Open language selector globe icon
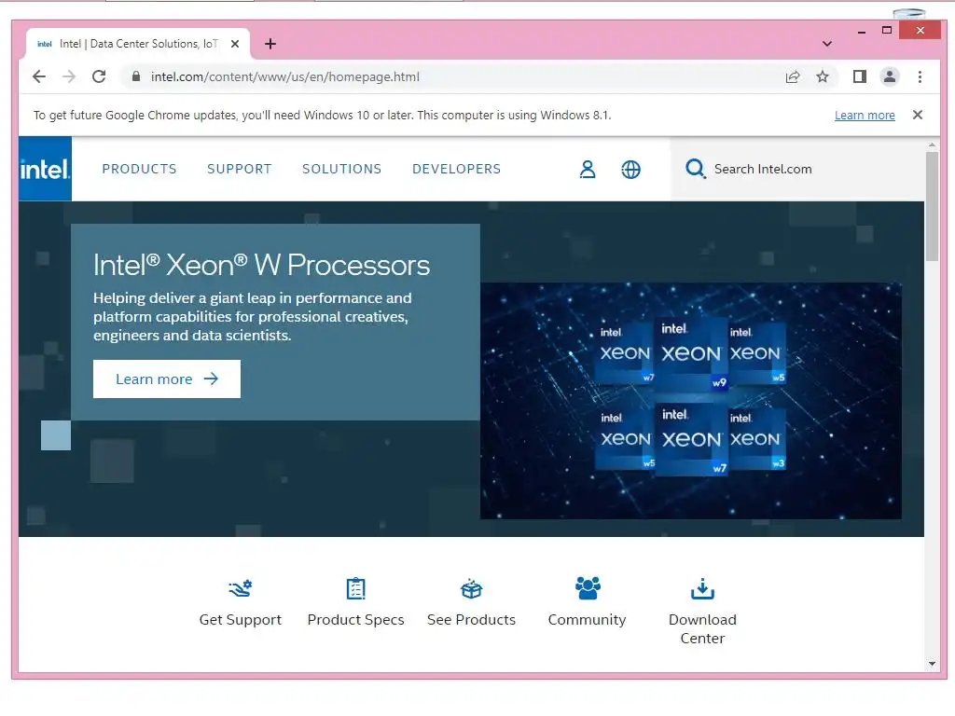This screenshot has width=955, height=716. pos(630,170)
